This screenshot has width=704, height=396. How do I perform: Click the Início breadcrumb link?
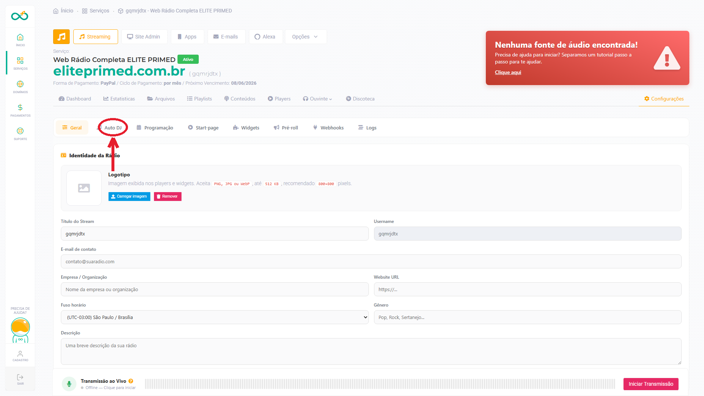pyautogui.click(x=63, y=11)
